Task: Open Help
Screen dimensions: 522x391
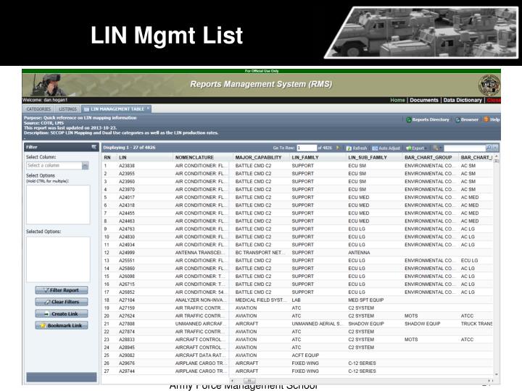Action: pos(492,119)
